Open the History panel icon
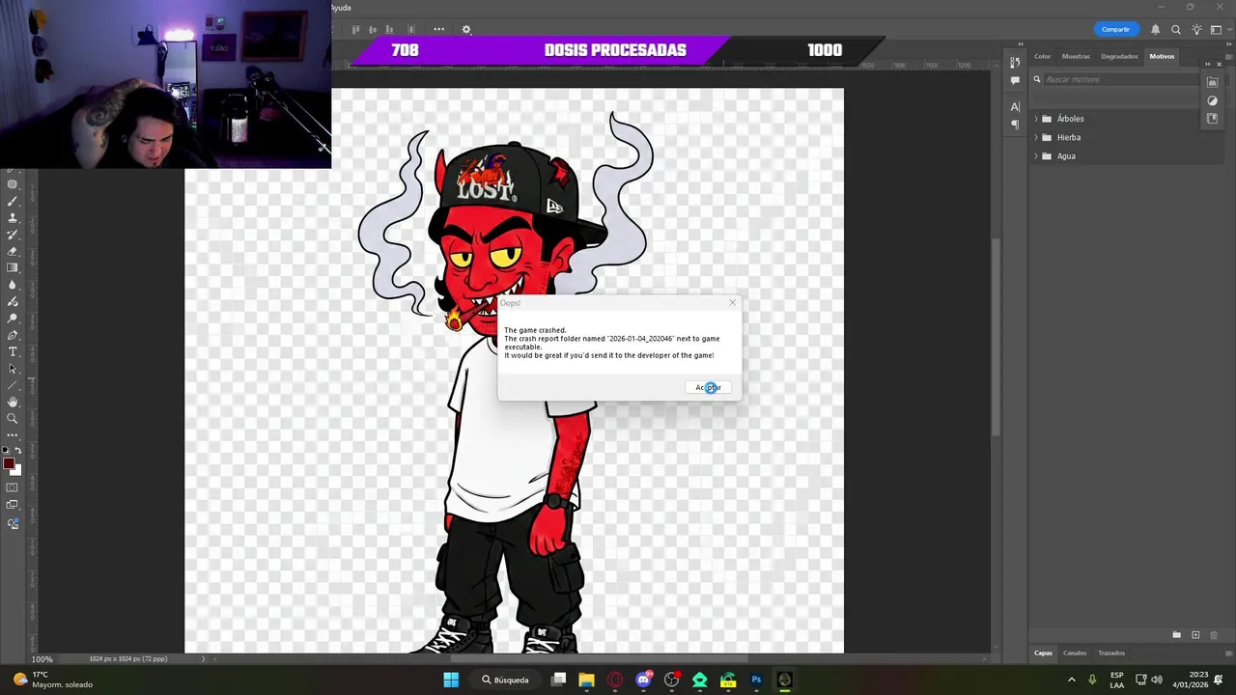Image resolution: width=1236 pixels, height=695 pixels. click(x=1015, y=63)
